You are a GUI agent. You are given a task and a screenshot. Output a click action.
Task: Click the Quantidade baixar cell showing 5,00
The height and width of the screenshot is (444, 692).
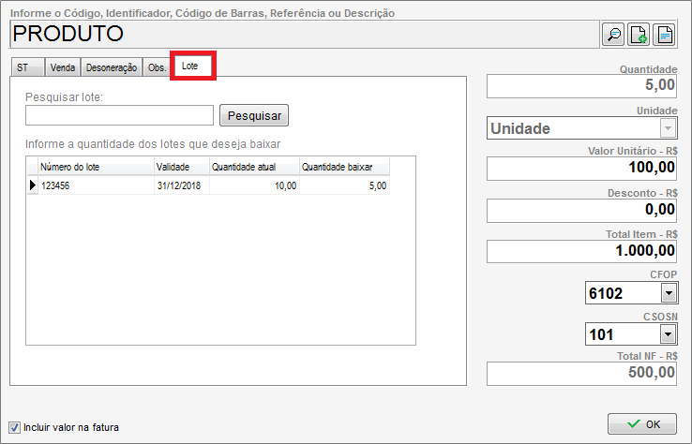coord(344,185)
